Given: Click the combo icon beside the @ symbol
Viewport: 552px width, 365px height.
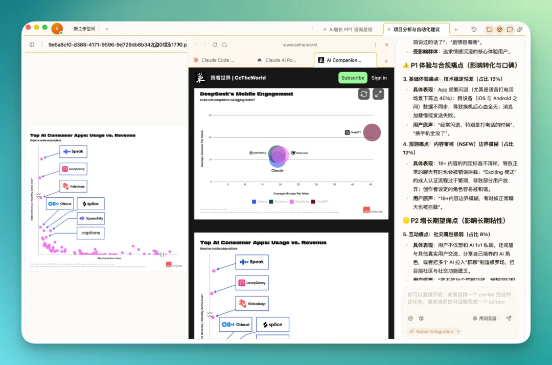Looking at the screenshot, I should pos(422,318).
